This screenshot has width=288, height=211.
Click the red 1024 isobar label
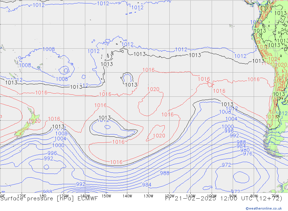tap(274, 59)
